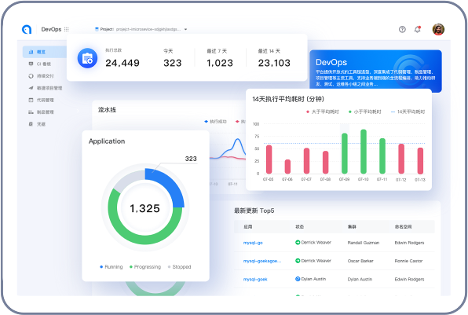Toggle the 执行成功 legend in 流水线 chart

pyautogui.click(x=215, y=122)
